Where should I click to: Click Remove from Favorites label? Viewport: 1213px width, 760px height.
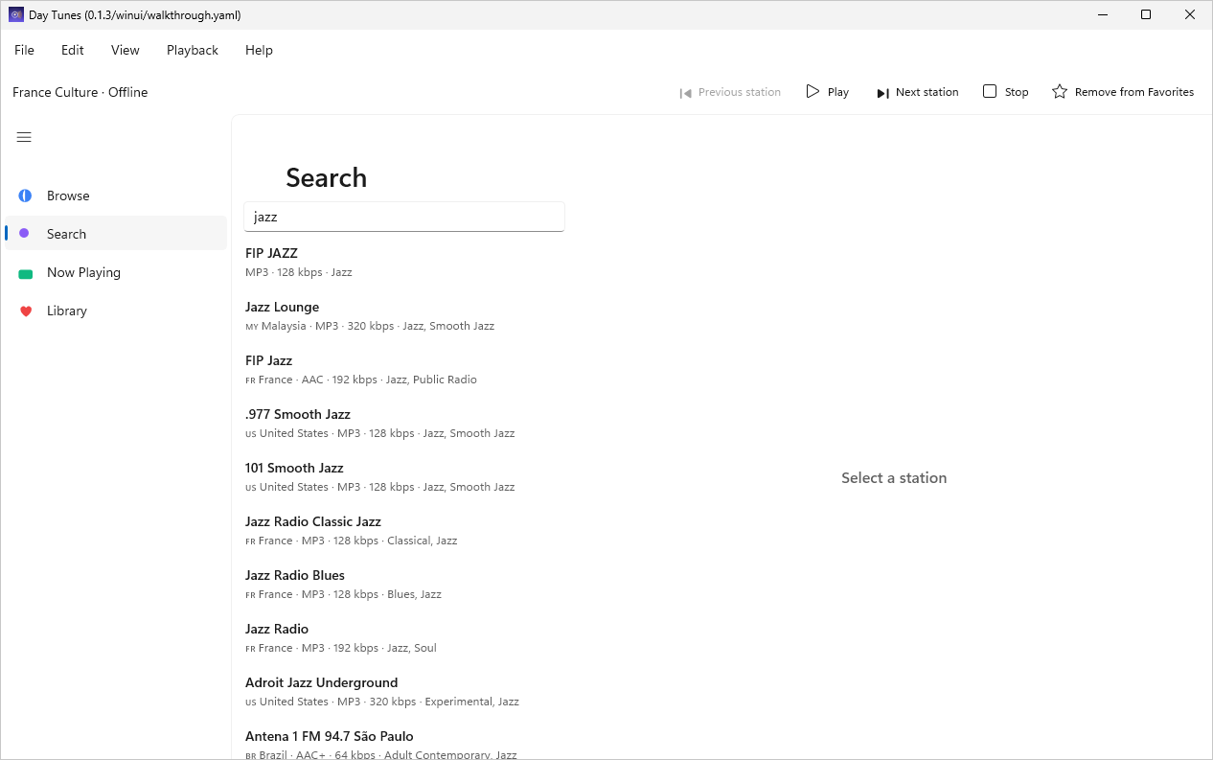[x=1134, y=92]
